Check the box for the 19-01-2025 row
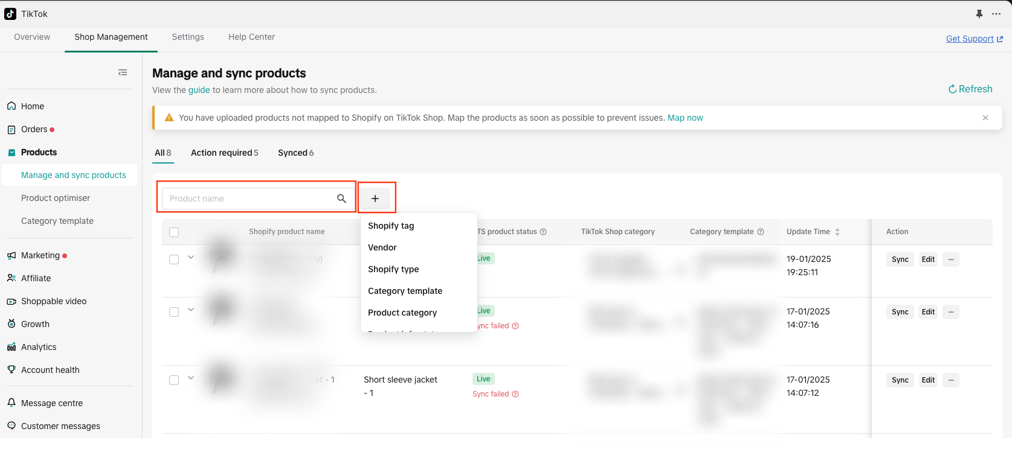Screen dimensions: 1012x455 click(174, 259)
